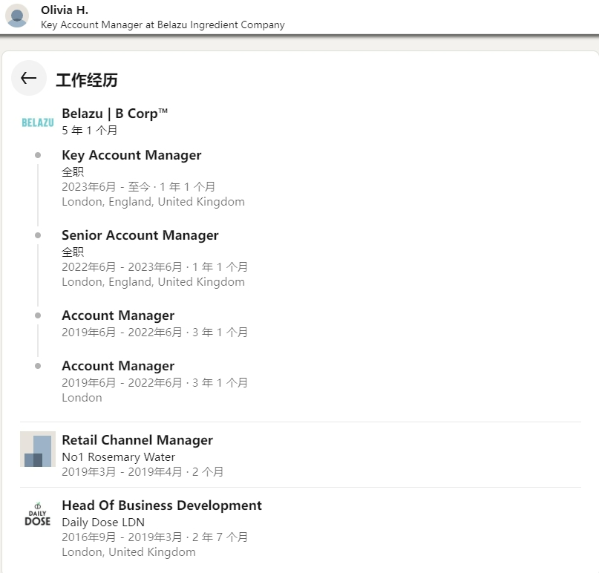Open the Head Of Business Development title
This screenshot has height=573, width=599.
click(x=162, y=505)
